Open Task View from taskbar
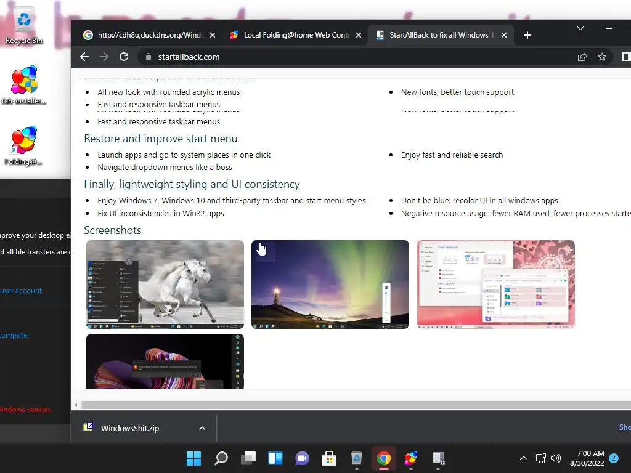 [248, 458]
